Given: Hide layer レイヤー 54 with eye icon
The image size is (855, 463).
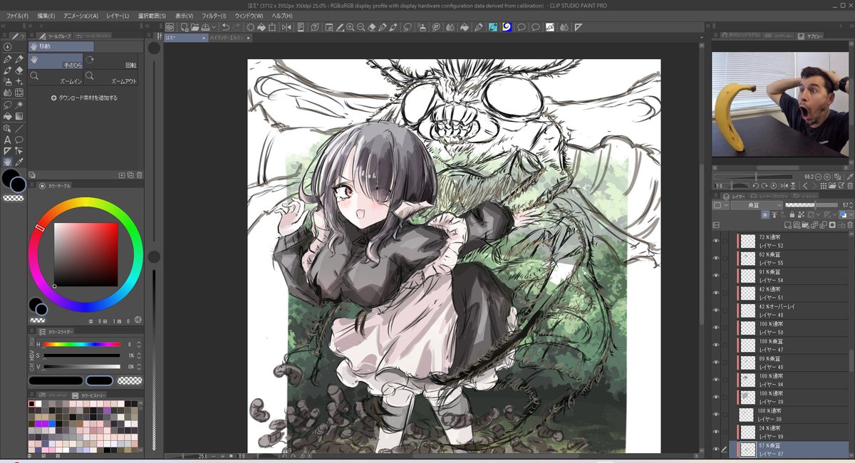Looking at the screenshot, I should click(716, 276).
